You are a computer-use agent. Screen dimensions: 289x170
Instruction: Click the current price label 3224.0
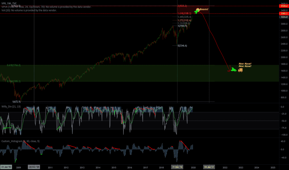pos(284,17)
